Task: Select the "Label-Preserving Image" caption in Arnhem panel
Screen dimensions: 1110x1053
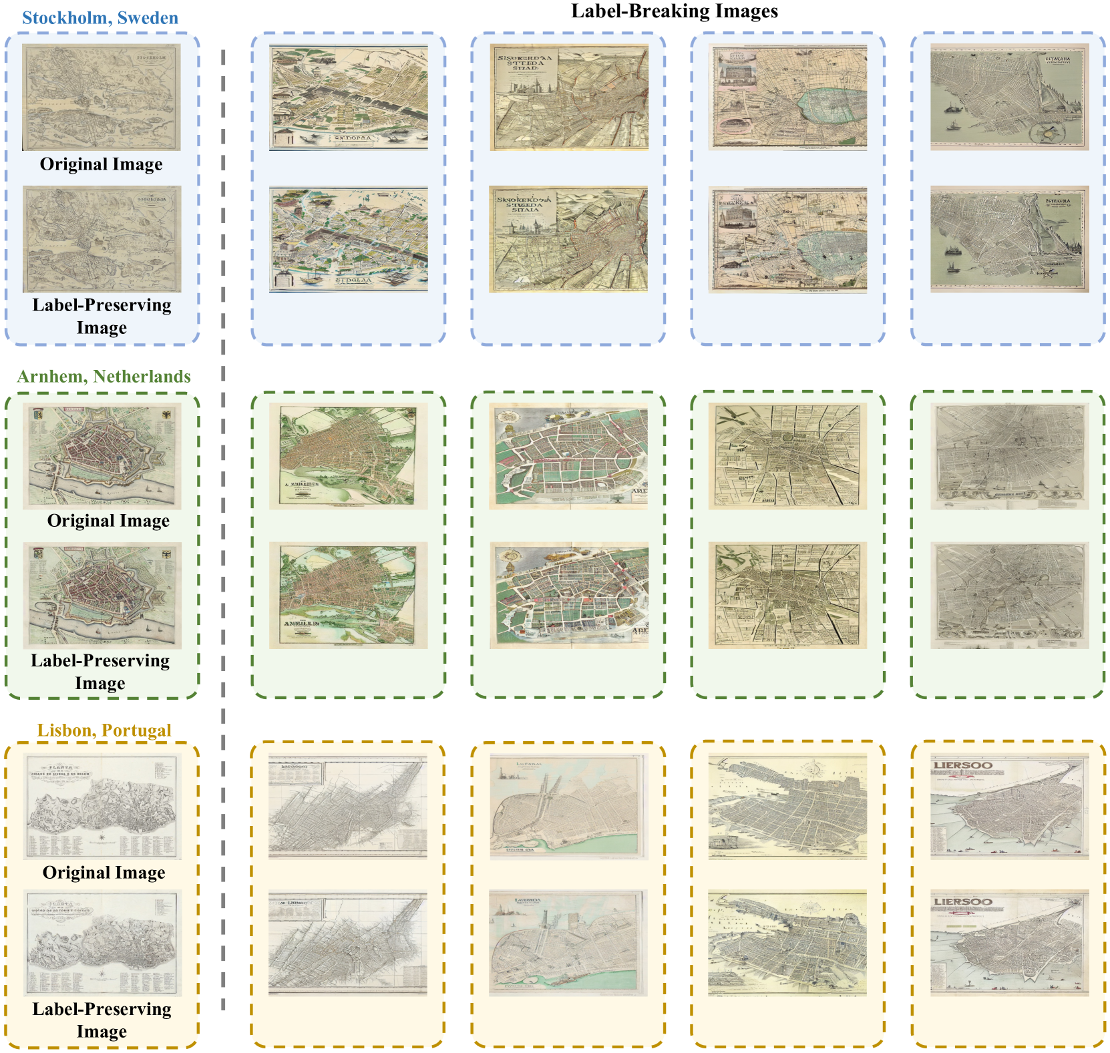Action: (x=100, y=672)
